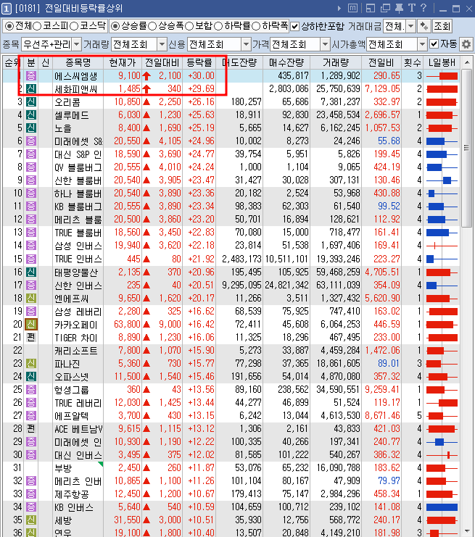Screen dimensions: 475x537
Task: Open the 시가총액 전체조회 dropdown
Action: coord(422,44)
